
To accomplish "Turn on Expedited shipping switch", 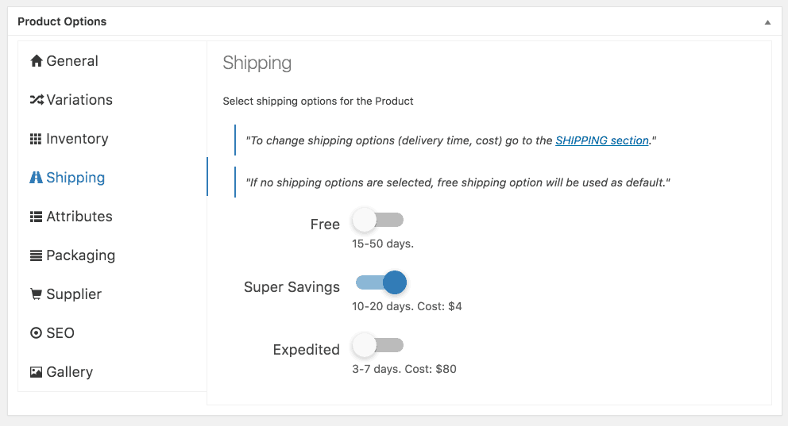I will click(378, 345).
